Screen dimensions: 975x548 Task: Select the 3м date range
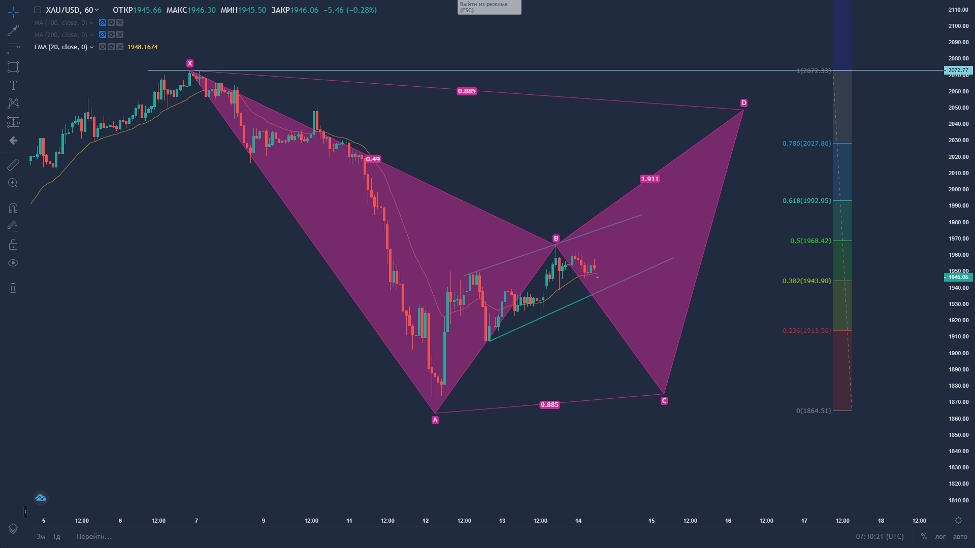click(41, 537)
